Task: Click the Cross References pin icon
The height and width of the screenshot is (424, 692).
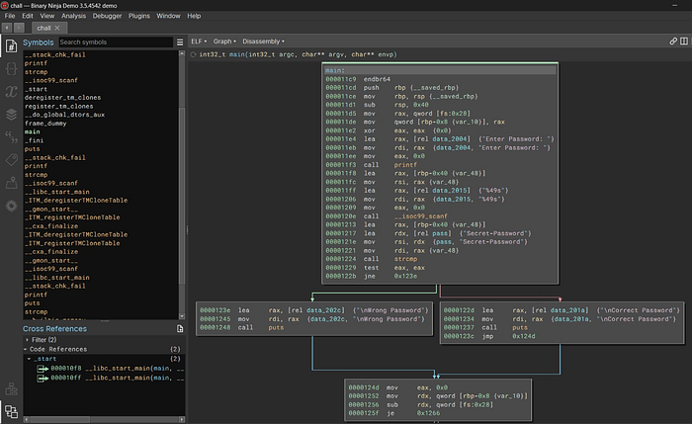Action: [x=179, y=328]
